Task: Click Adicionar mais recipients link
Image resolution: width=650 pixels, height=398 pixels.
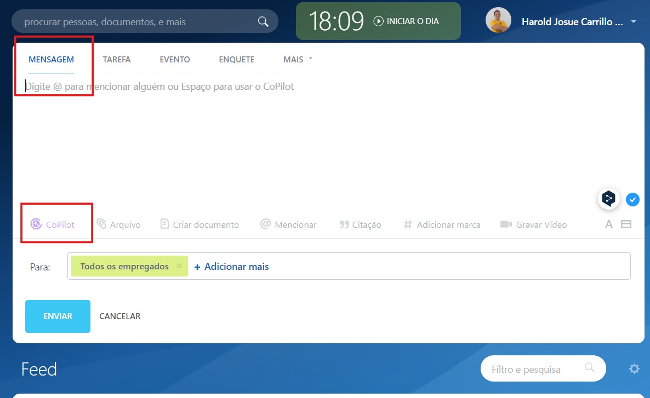Action: [x=231, y=267]
